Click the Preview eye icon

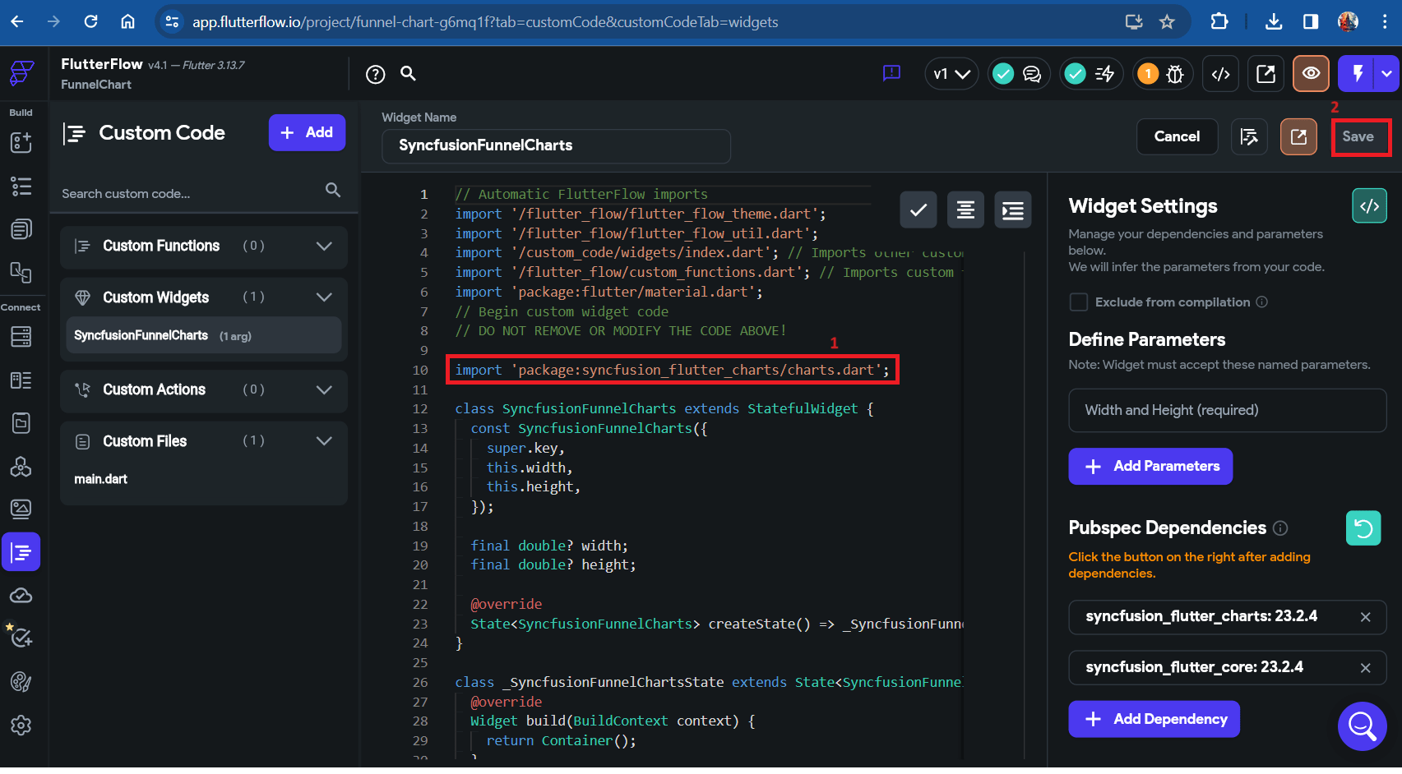tap(1312, 74)
